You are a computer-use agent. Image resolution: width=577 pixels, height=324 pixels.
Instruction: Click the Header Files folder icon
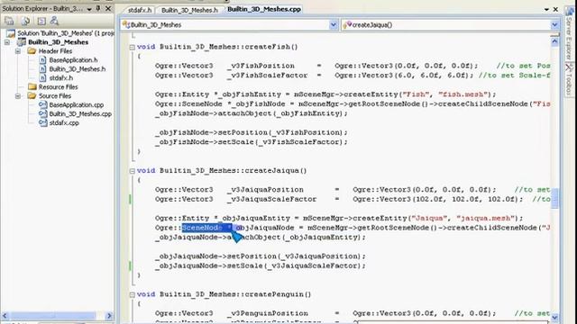click(32, 51)
